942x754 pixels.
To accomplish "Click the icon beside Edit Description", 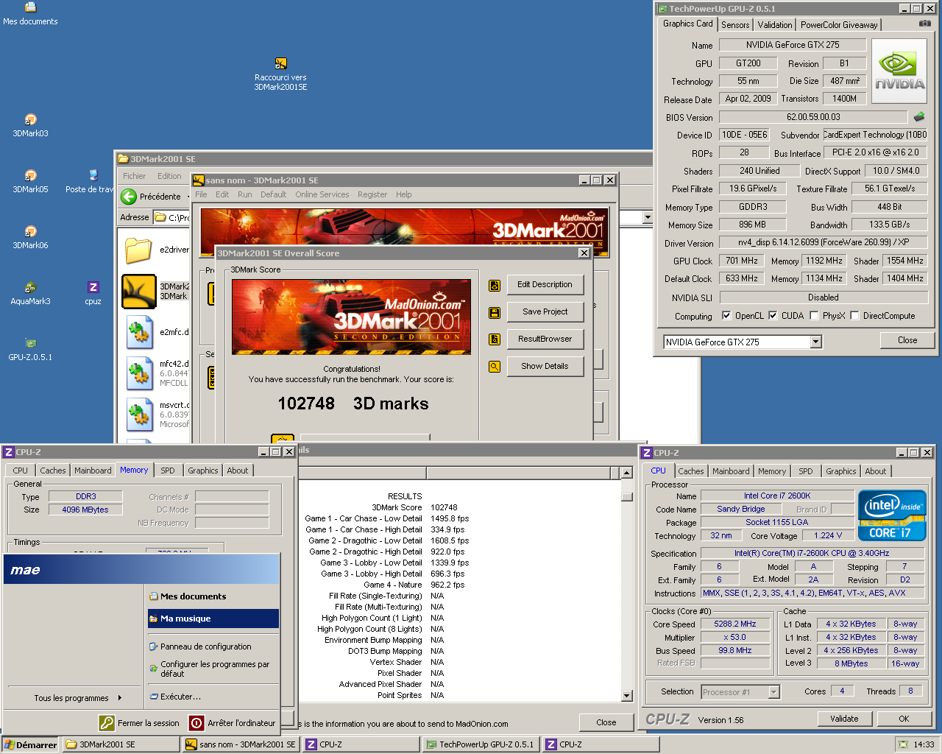I will (x=495, y=285).
